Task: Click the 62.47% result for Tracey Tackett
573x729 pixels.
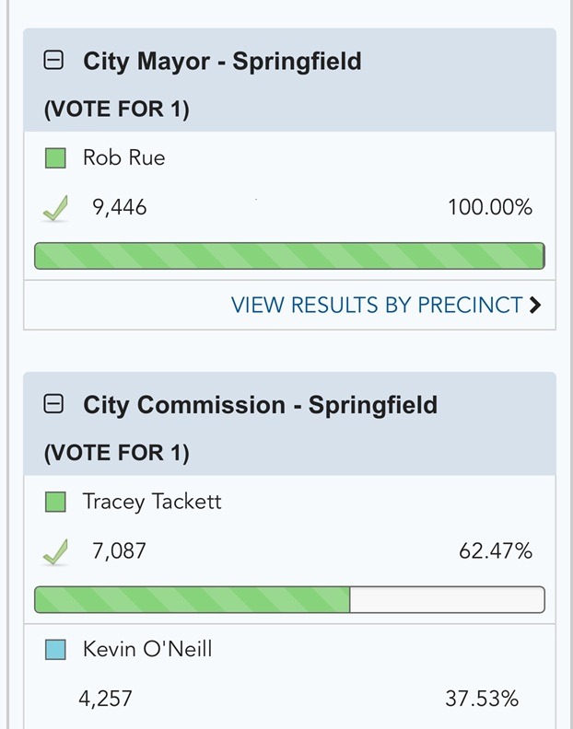Action: coord(496,552)
